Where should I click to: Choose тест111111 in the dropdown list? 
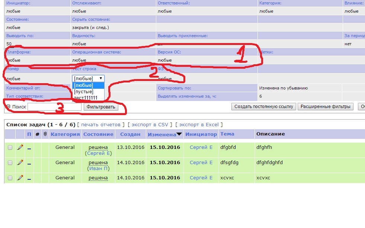86,97
